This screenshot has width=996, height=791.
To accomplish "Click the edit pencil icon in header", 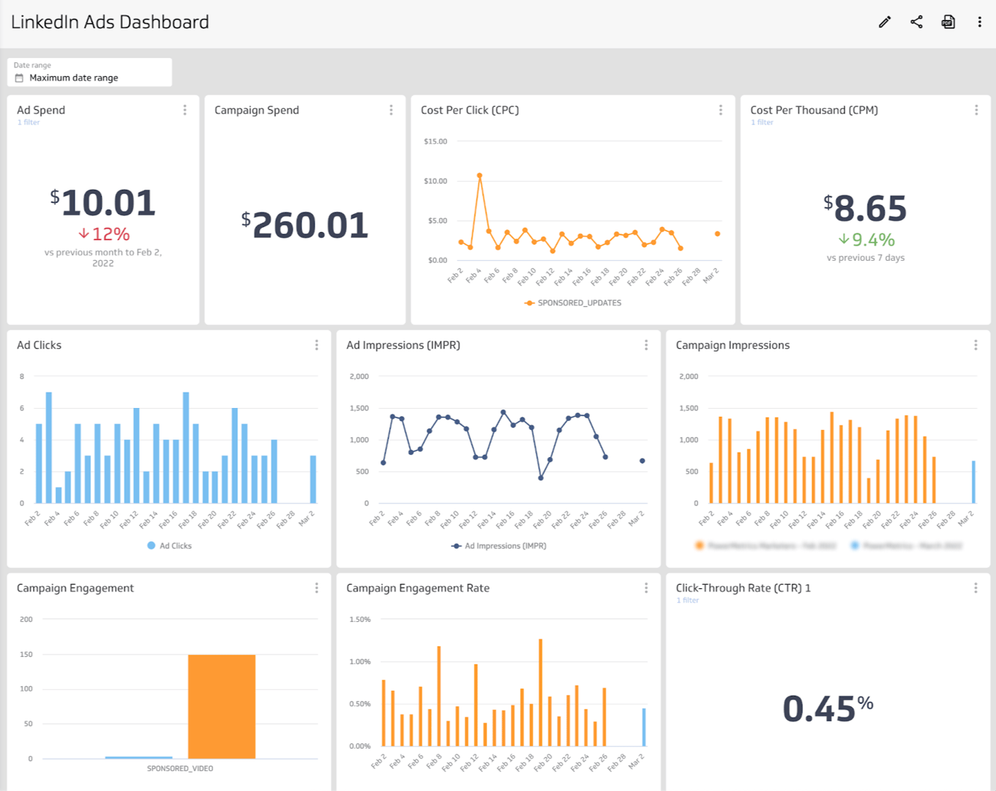I will (x=885, y=22).
